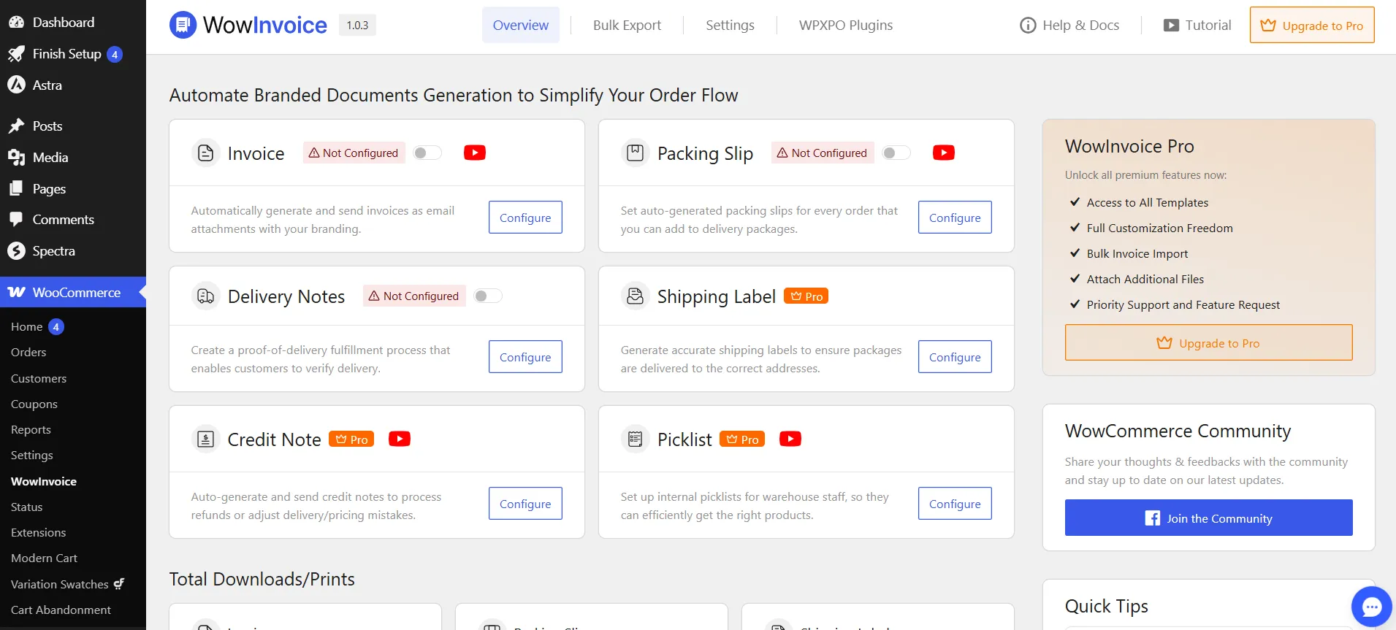Open WooCommerce Home submenu

(x=27, y=326)
